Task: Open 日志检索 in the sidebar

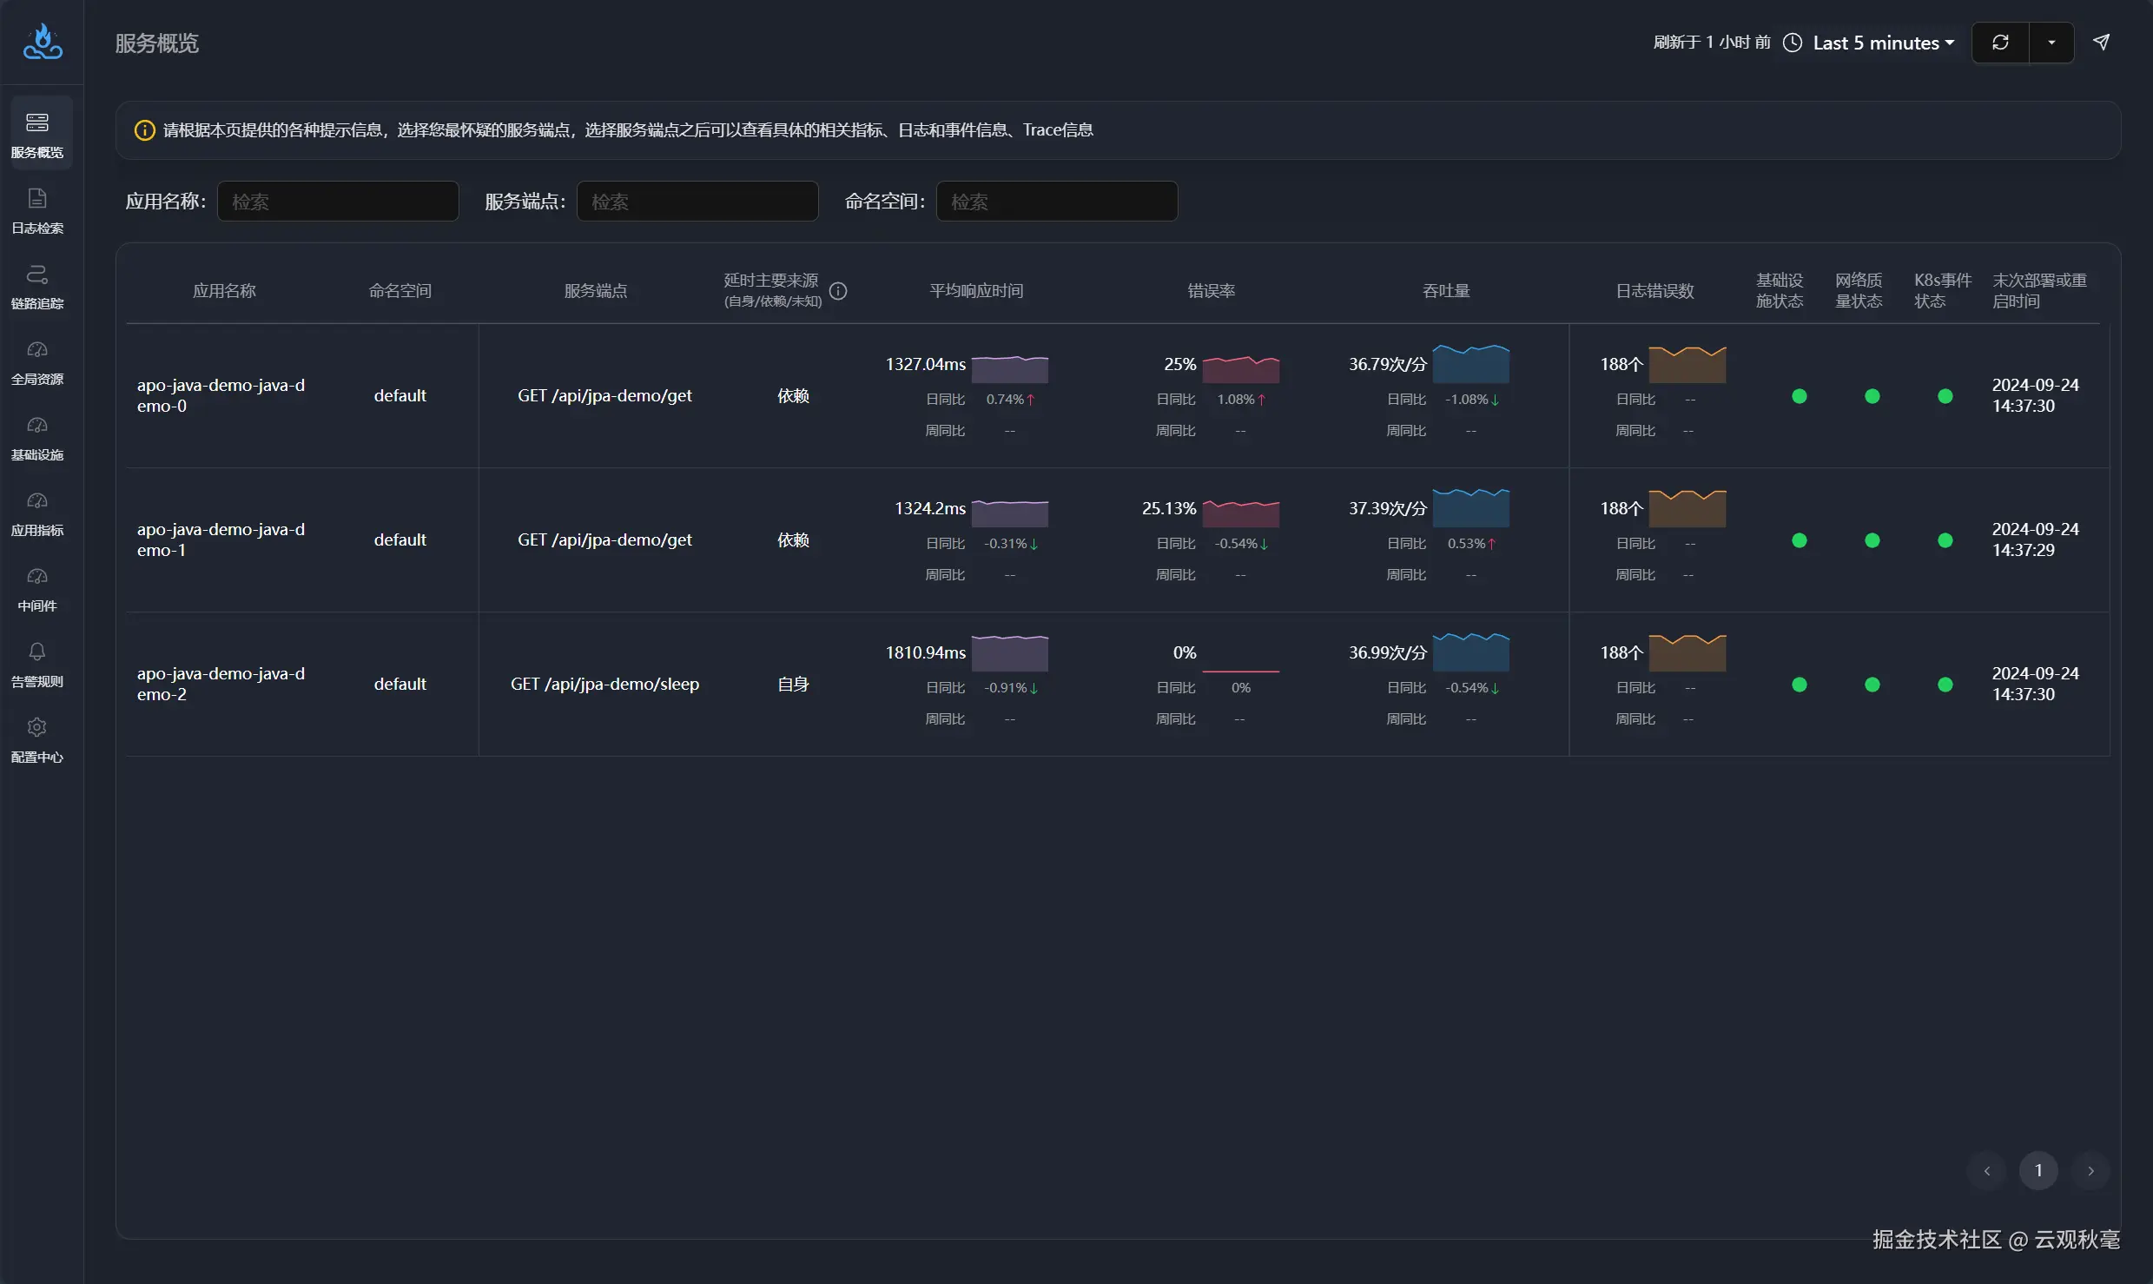Action: pos(37,210)
